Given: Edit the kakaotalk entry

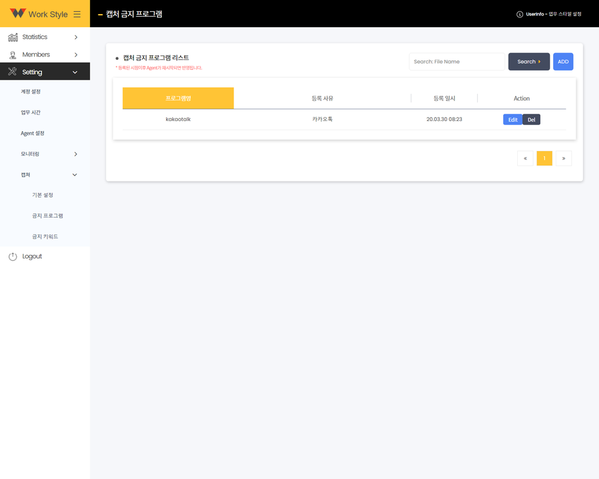Looking at the screenshot, I should (512, 120).
